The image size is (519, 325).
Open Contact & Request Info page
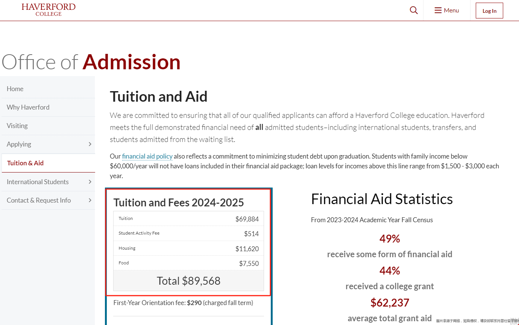pos(39,200)
